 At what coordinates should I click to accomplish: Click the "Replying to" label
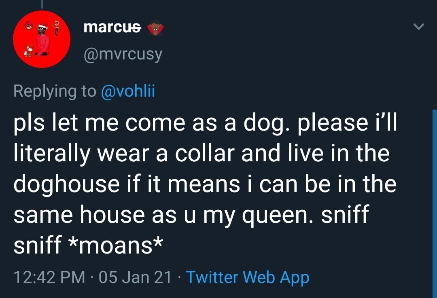55,91
